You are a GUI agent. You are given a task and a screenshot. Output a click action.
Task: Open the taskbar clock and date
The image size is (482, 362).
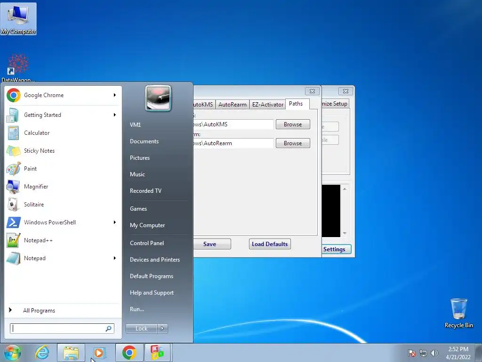[458, 353]
